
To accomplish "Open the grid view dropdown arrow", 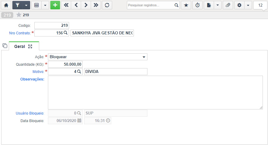I will [x=45, y=5].
